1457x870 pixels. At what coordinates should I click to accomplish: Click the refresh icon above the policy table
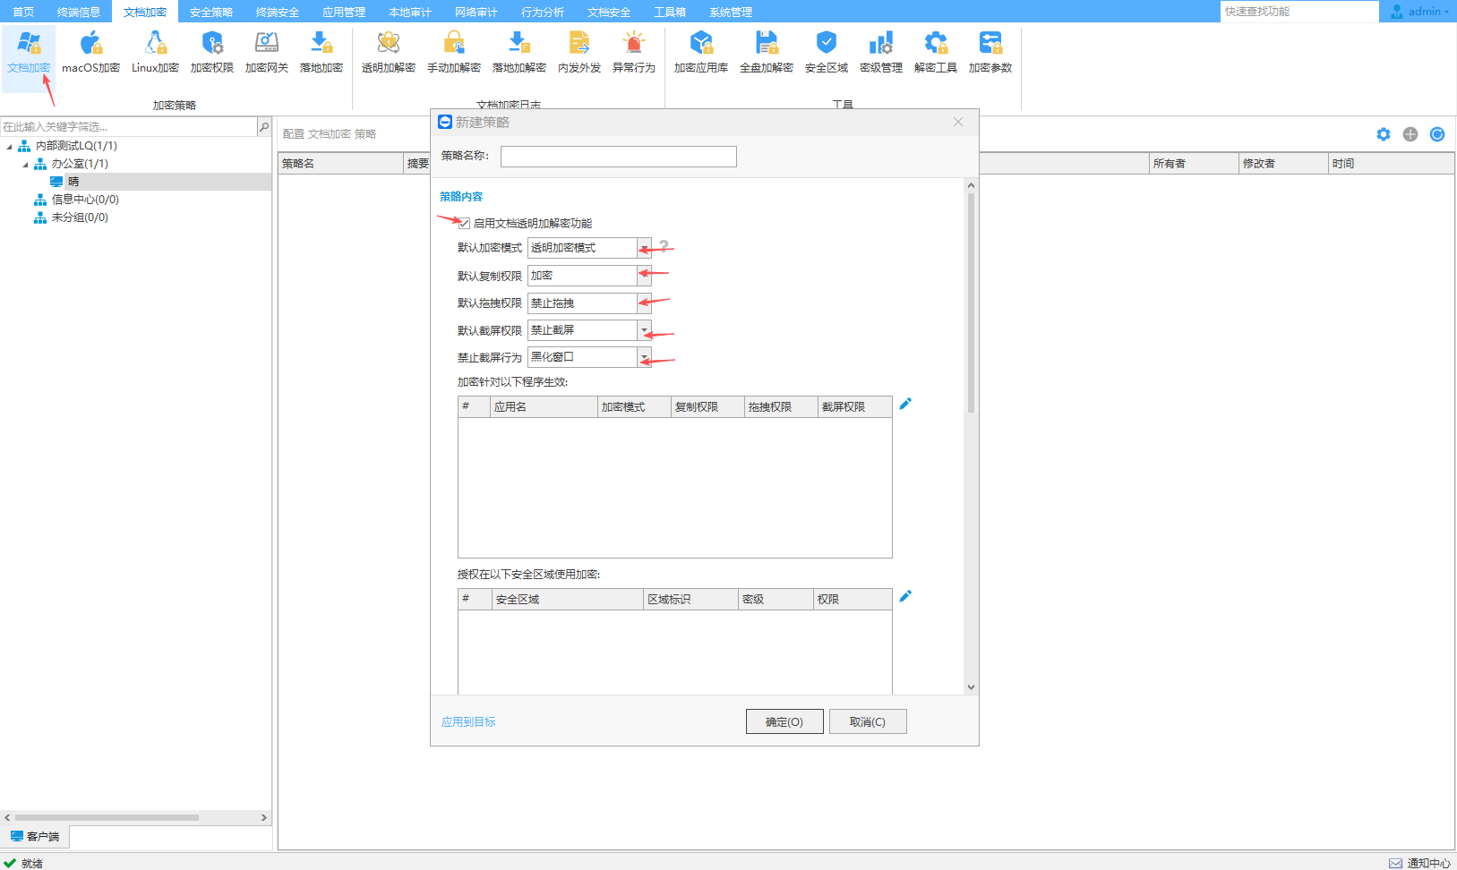tap(1437, 134)
